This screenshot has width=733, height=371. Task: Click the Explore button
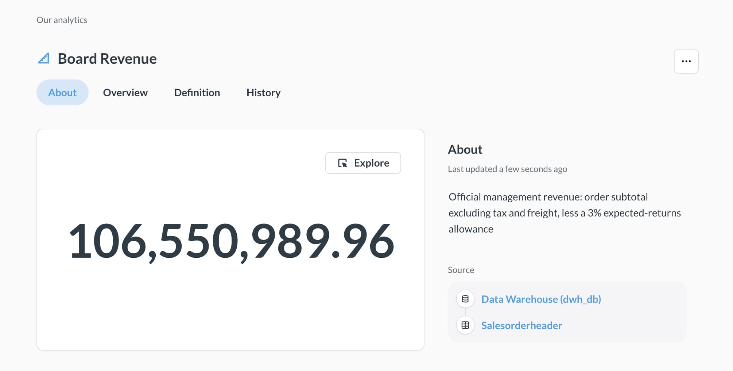(363, 163)
